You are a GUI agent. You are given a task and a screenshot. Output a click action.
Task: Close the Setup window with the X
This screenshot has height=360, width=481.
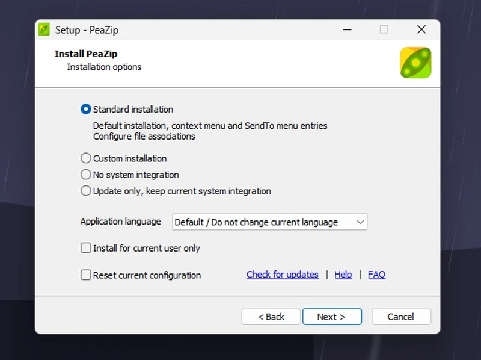click(x=421, y=29)
